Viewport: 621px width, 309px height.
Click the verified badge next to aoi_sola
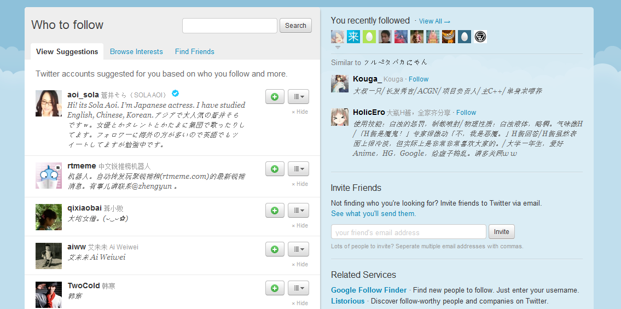[176, 94]
